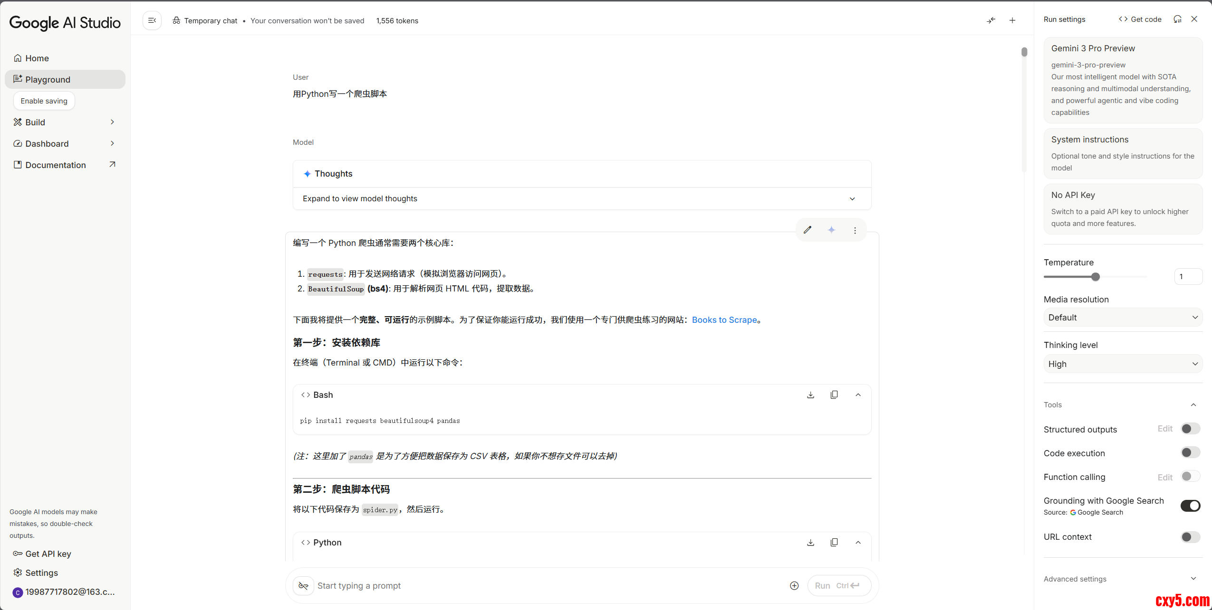Click the rerun sparkle icon on the response
This screenshot has width=1212, height=610.
[x=831, y=230]
